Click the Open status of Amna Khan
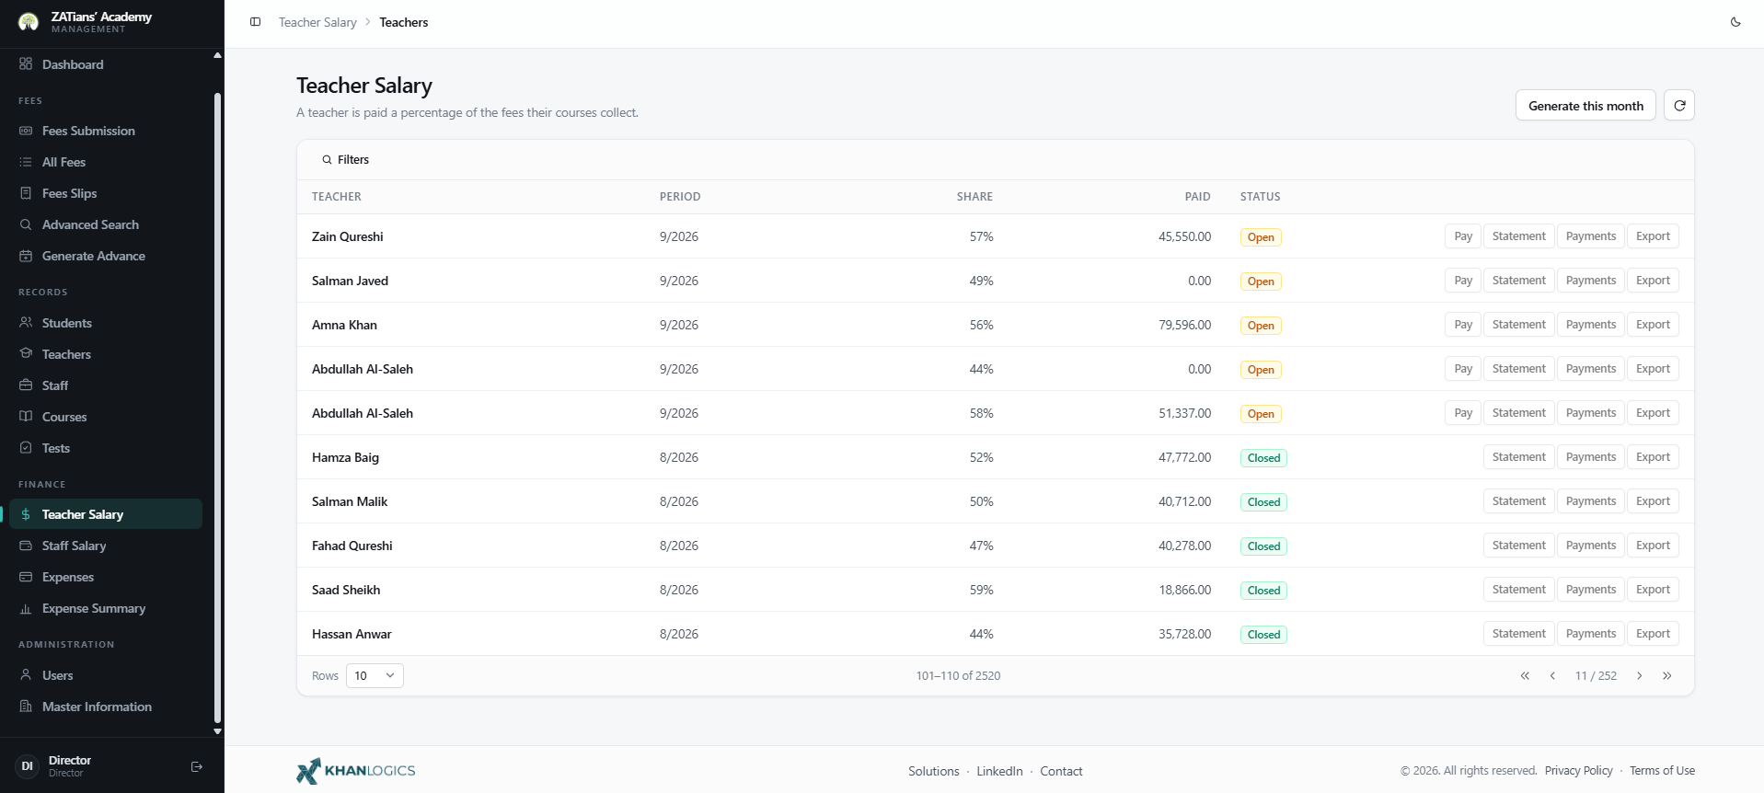The width and height of the screenshot is (1764, 793). click(x=1261, y=326)
